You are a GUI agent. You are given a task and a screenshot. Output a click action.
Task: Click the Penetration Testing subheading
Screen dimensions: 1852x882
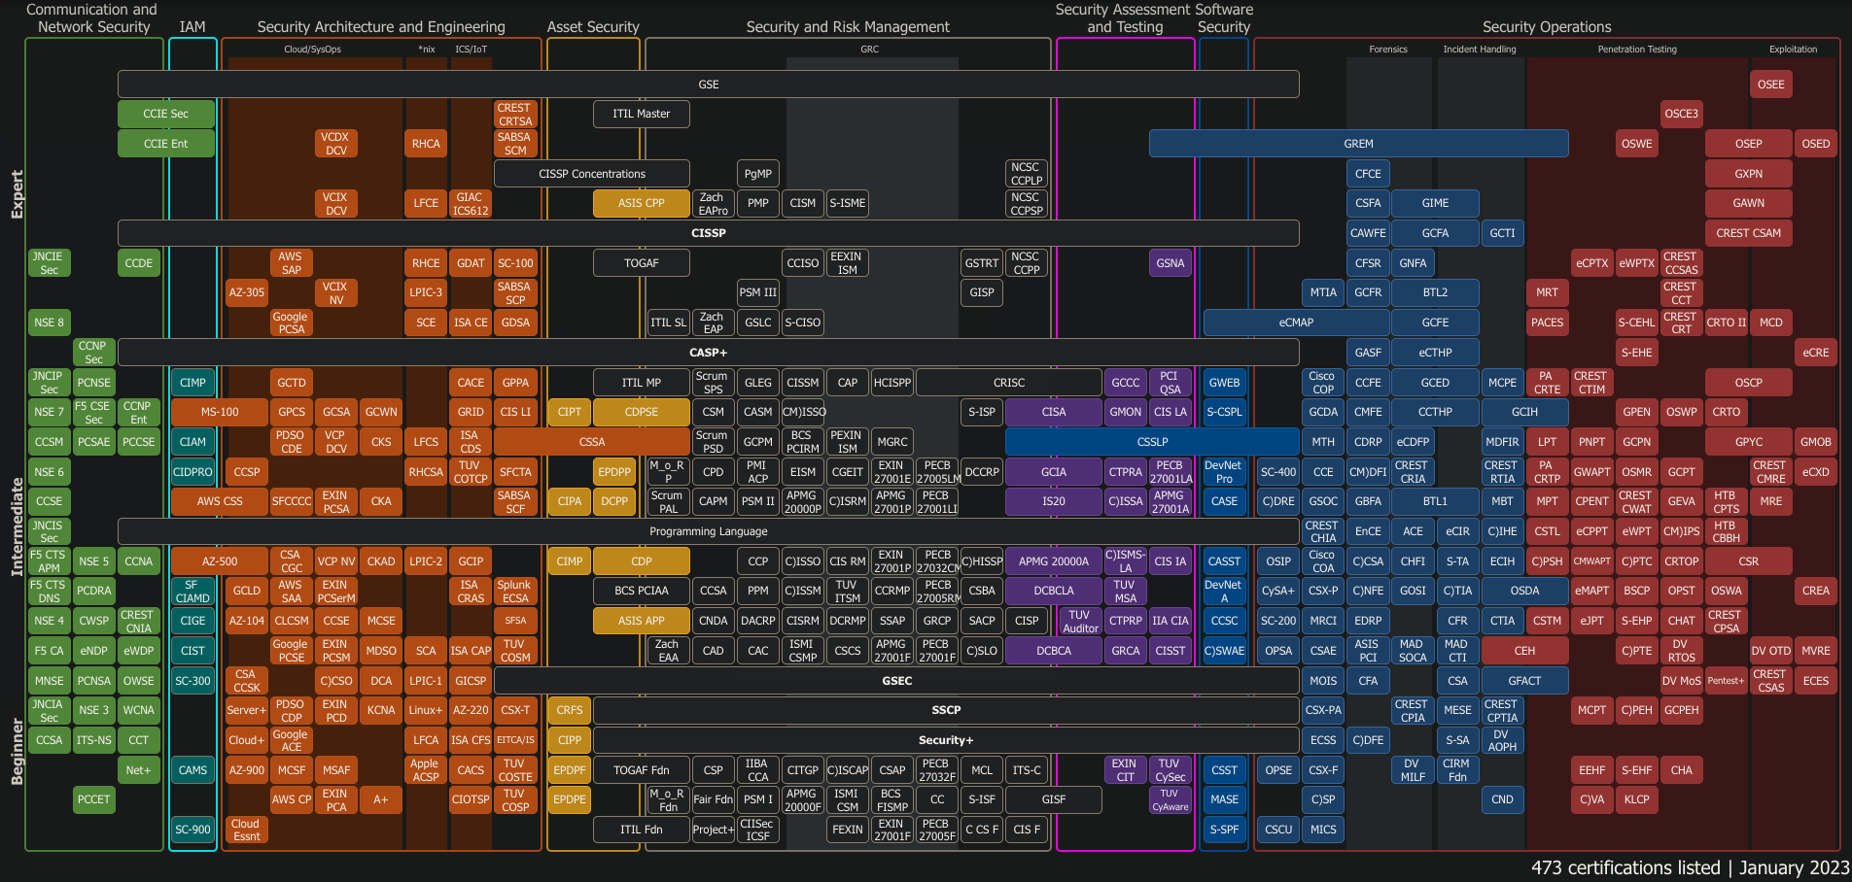[x=1637, y=49]
